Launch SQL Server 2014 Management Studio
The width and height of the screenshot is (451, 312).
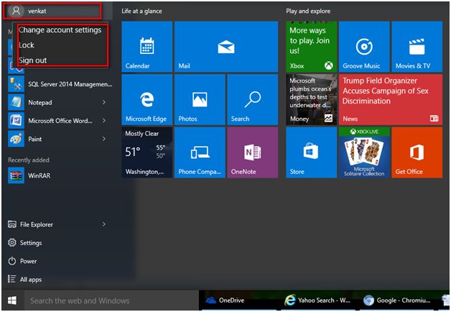point(60,84)
